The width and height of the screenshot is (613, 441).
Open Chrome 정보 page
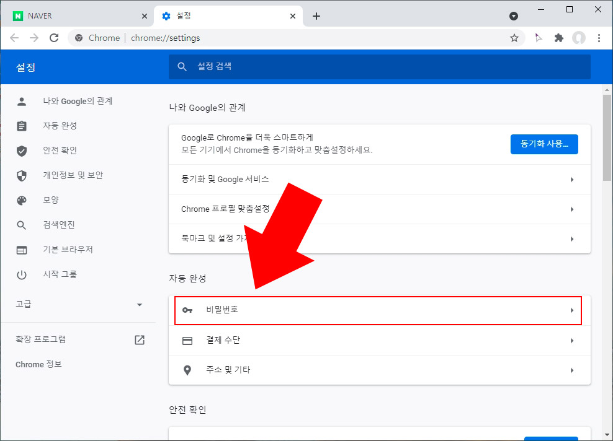pyautogui.click(x=38, y=365)
